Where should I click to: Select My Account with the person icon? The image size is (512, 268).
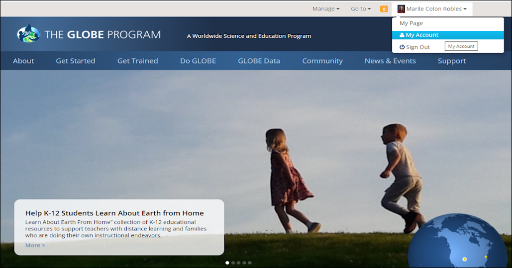coord(419,35)
